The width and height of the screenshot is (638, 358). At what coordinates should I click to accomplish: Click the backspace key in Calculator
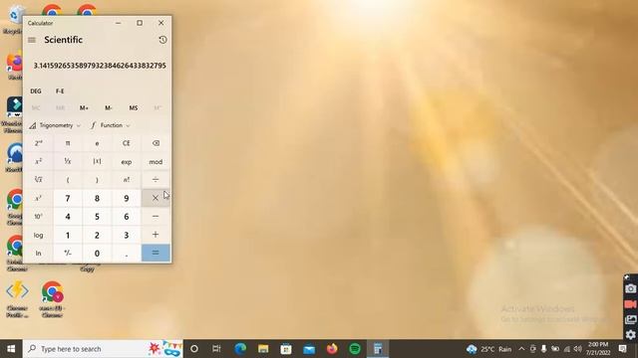(156, 143)
